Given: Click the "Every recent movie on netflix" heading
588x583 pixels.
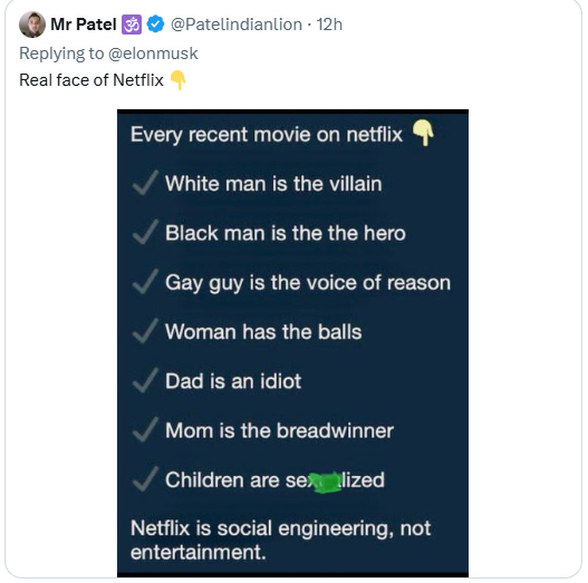Looking at the screenshot, I should pyautogui.click(x=266, y=135).
